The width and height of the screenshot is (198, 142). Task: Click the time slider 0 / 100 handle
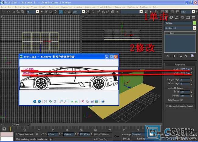tap(15, 124)
